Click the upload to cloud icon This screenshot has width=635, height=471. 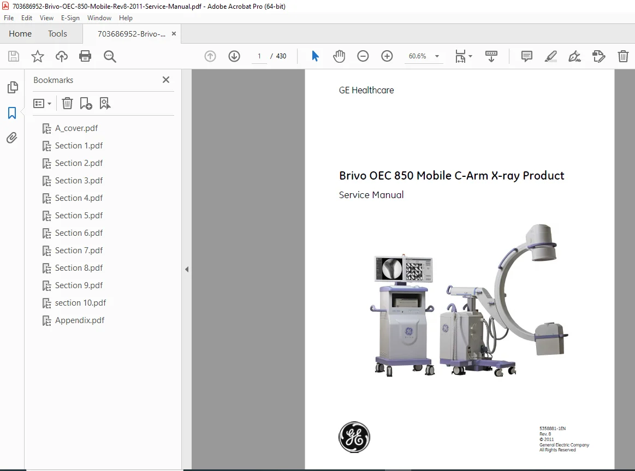tap(62, 56)
